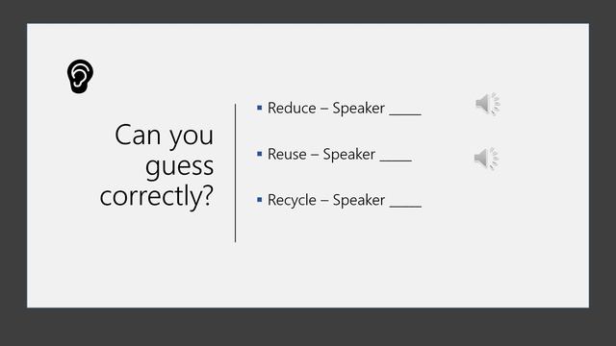Screen dimensions: 616x346
Task: Click the black ear icon
Action: (x=80, y=77)
